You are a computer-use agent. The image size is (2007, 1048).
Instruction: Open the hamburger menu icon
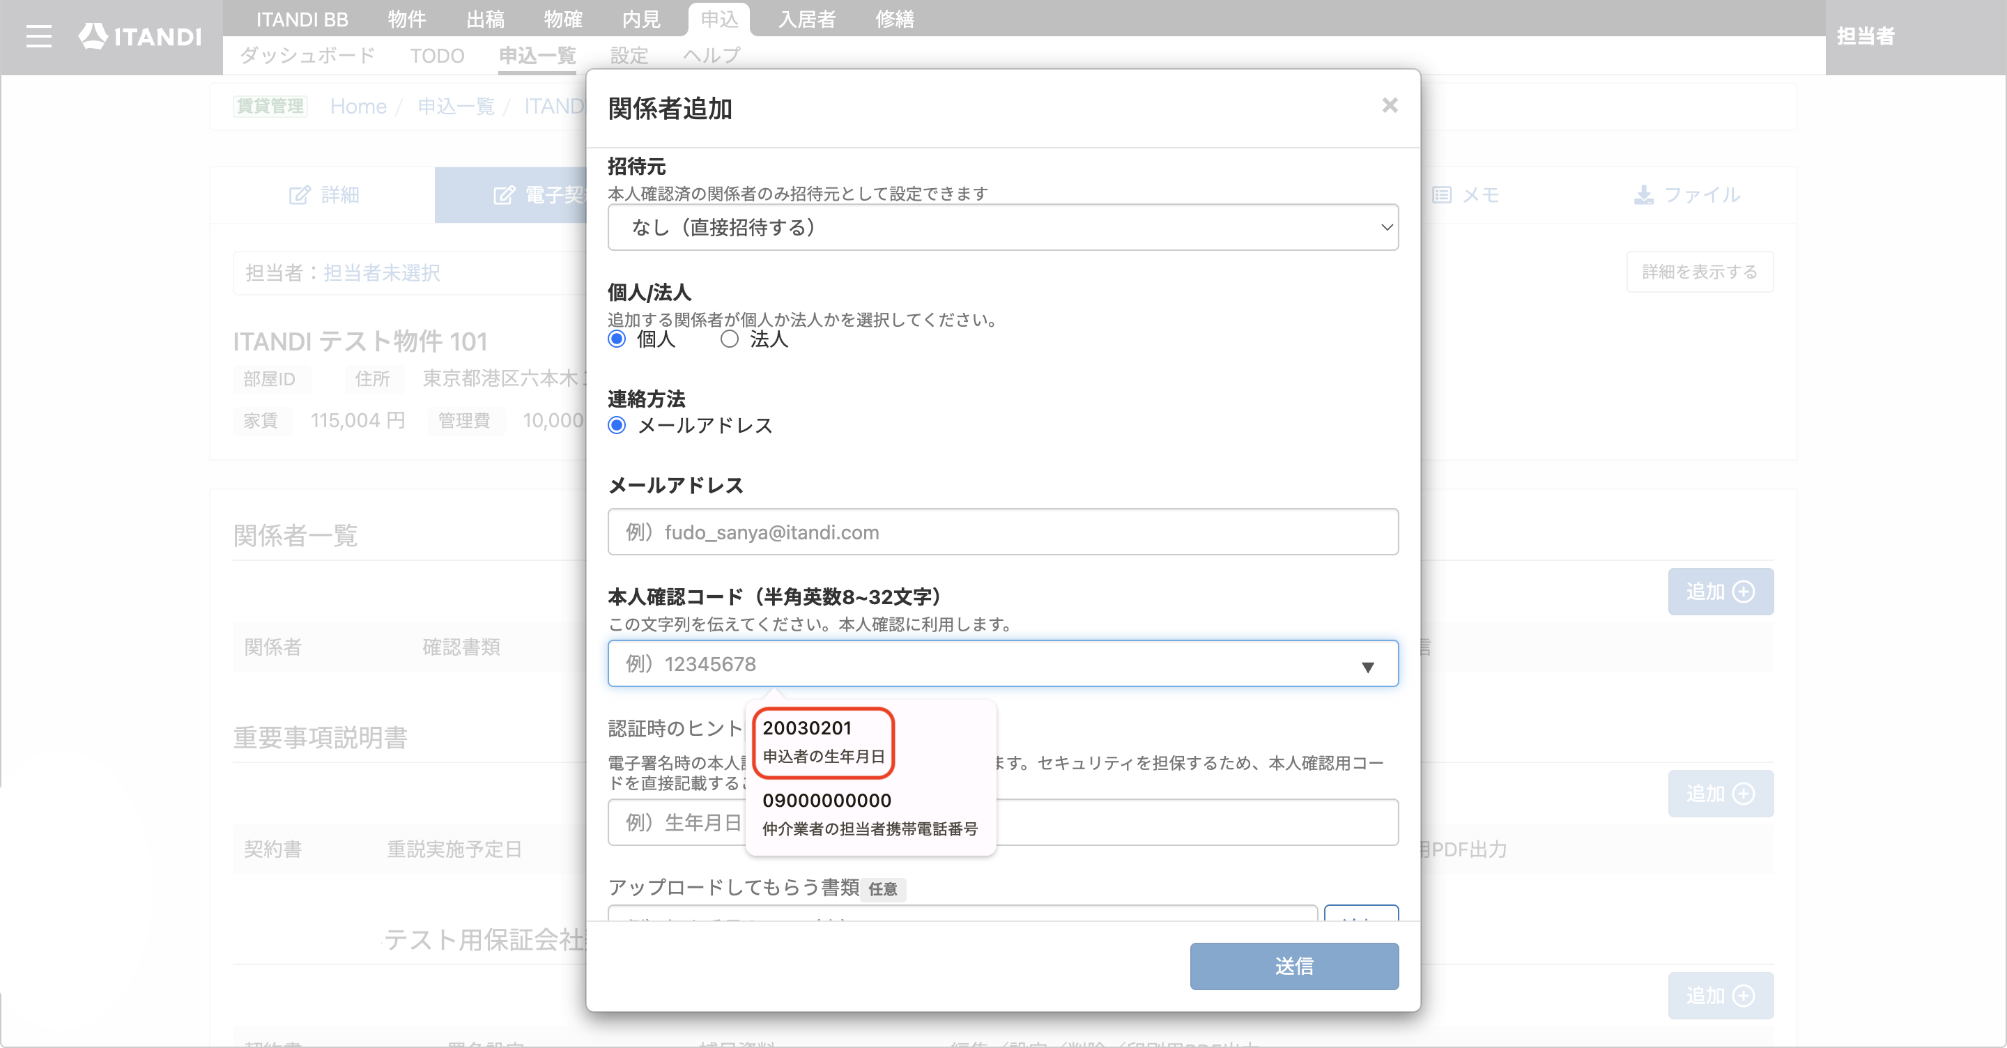pos(38,37)
